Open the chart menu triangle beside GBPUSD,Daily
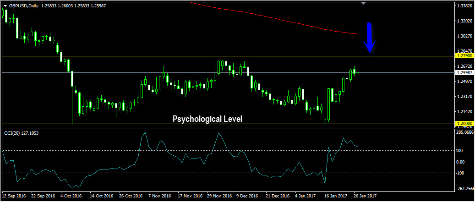Viewport: 475px width, 202px height. tap(5, 6)
